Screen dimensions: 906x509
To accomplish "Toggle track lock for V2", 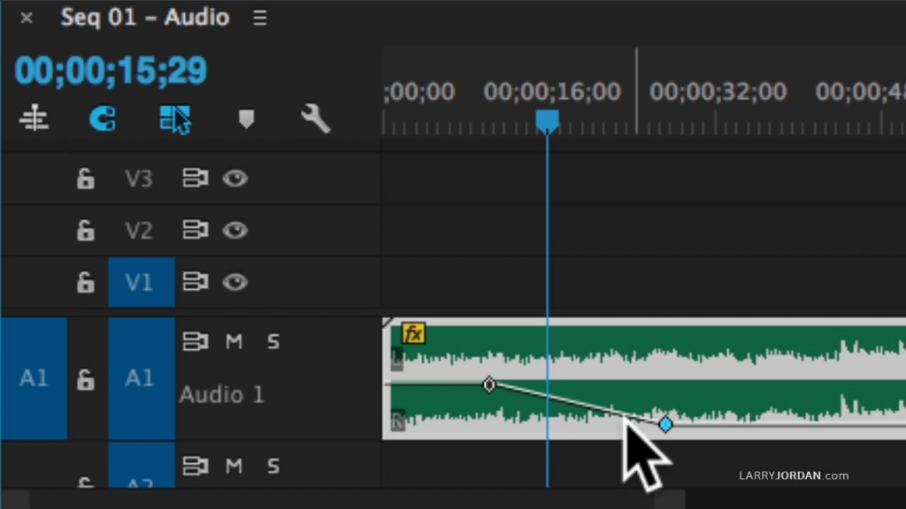I will pos(86,231).
